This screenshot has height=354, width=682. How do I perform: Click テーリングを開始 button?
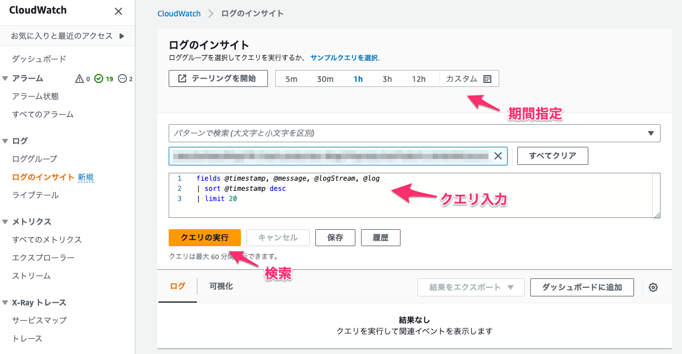218,78
